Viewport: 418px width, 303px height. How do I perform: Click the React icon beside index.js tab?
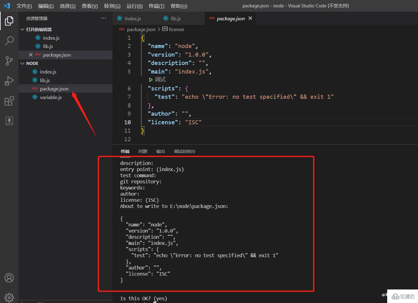click(120, 18)
